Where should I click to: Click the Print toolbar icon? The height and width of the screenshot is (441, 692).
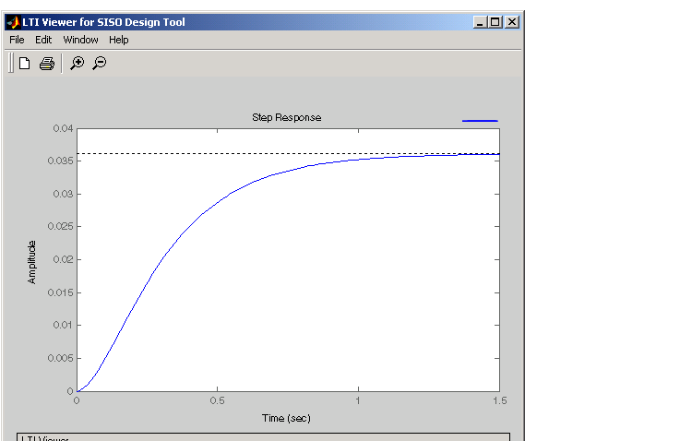click(x=47, y=64)
